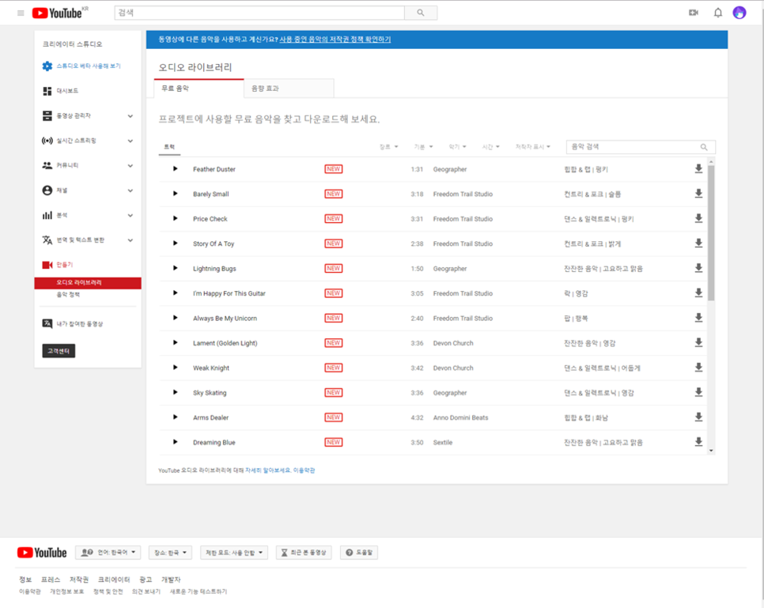The width and height of the screenshot is (764, 608).
Task: Play 'Sky Skating' by Geographer
Action: 176,392
